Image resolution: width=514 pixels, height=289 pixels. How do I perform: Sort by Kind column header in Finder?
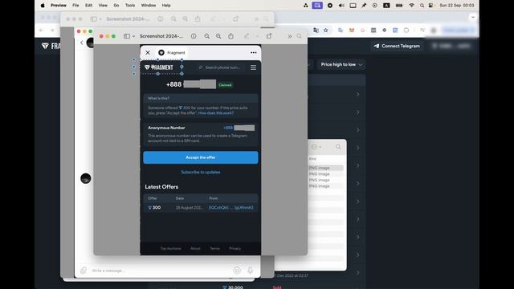[312, 159]
